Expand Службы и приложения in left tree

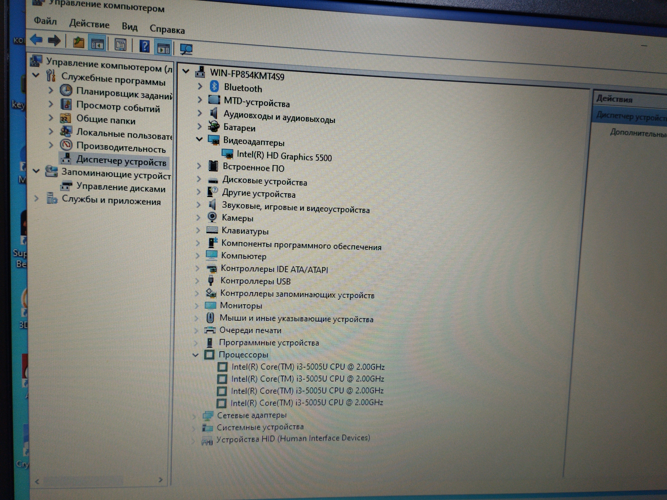(x=36, y=199)
